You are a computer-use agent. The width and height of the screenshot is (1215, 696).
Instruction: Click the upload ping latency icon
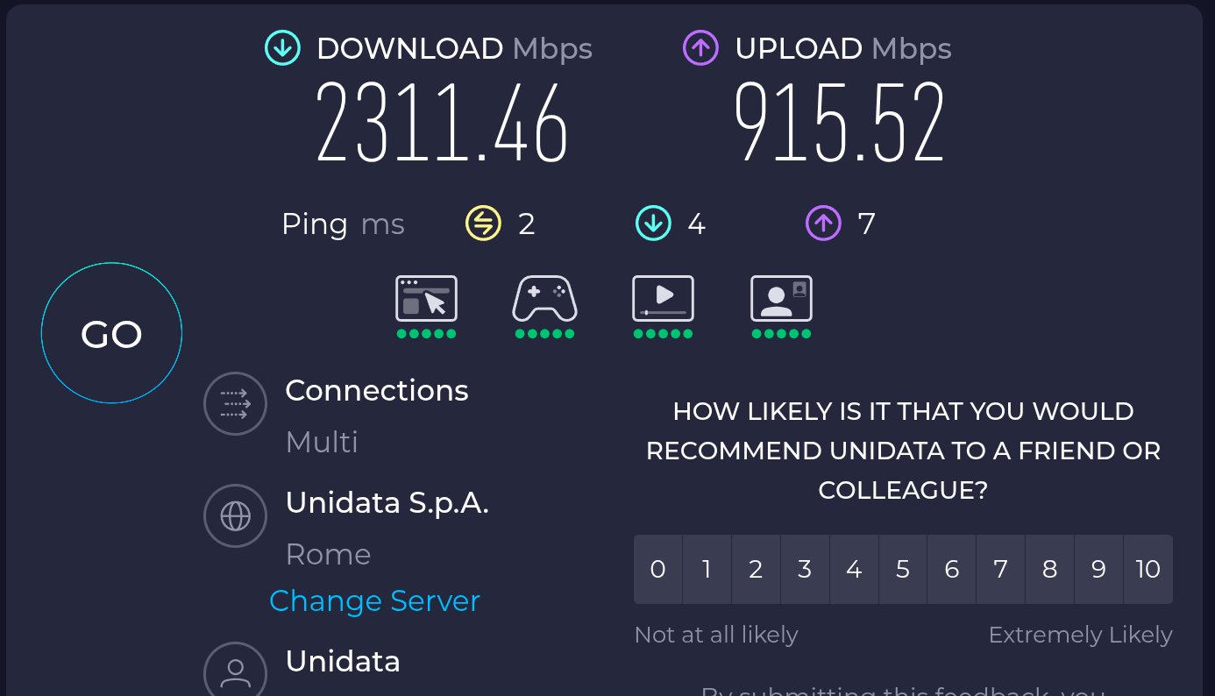823,224
